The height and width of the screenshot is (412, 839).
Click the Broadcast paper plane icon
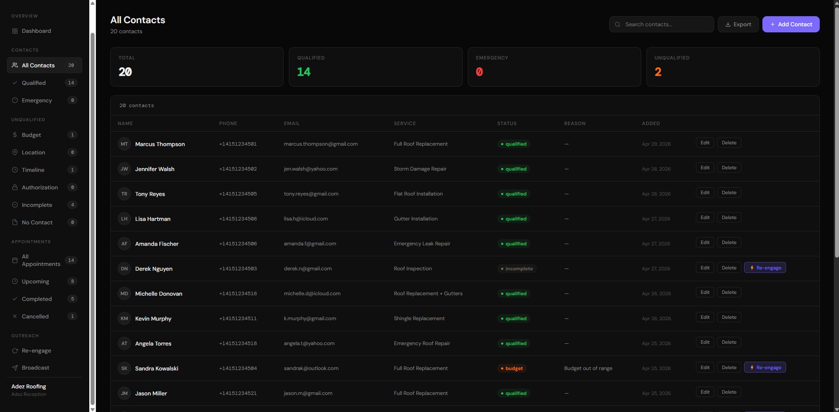pyautogui.click(x=15, y=368)
